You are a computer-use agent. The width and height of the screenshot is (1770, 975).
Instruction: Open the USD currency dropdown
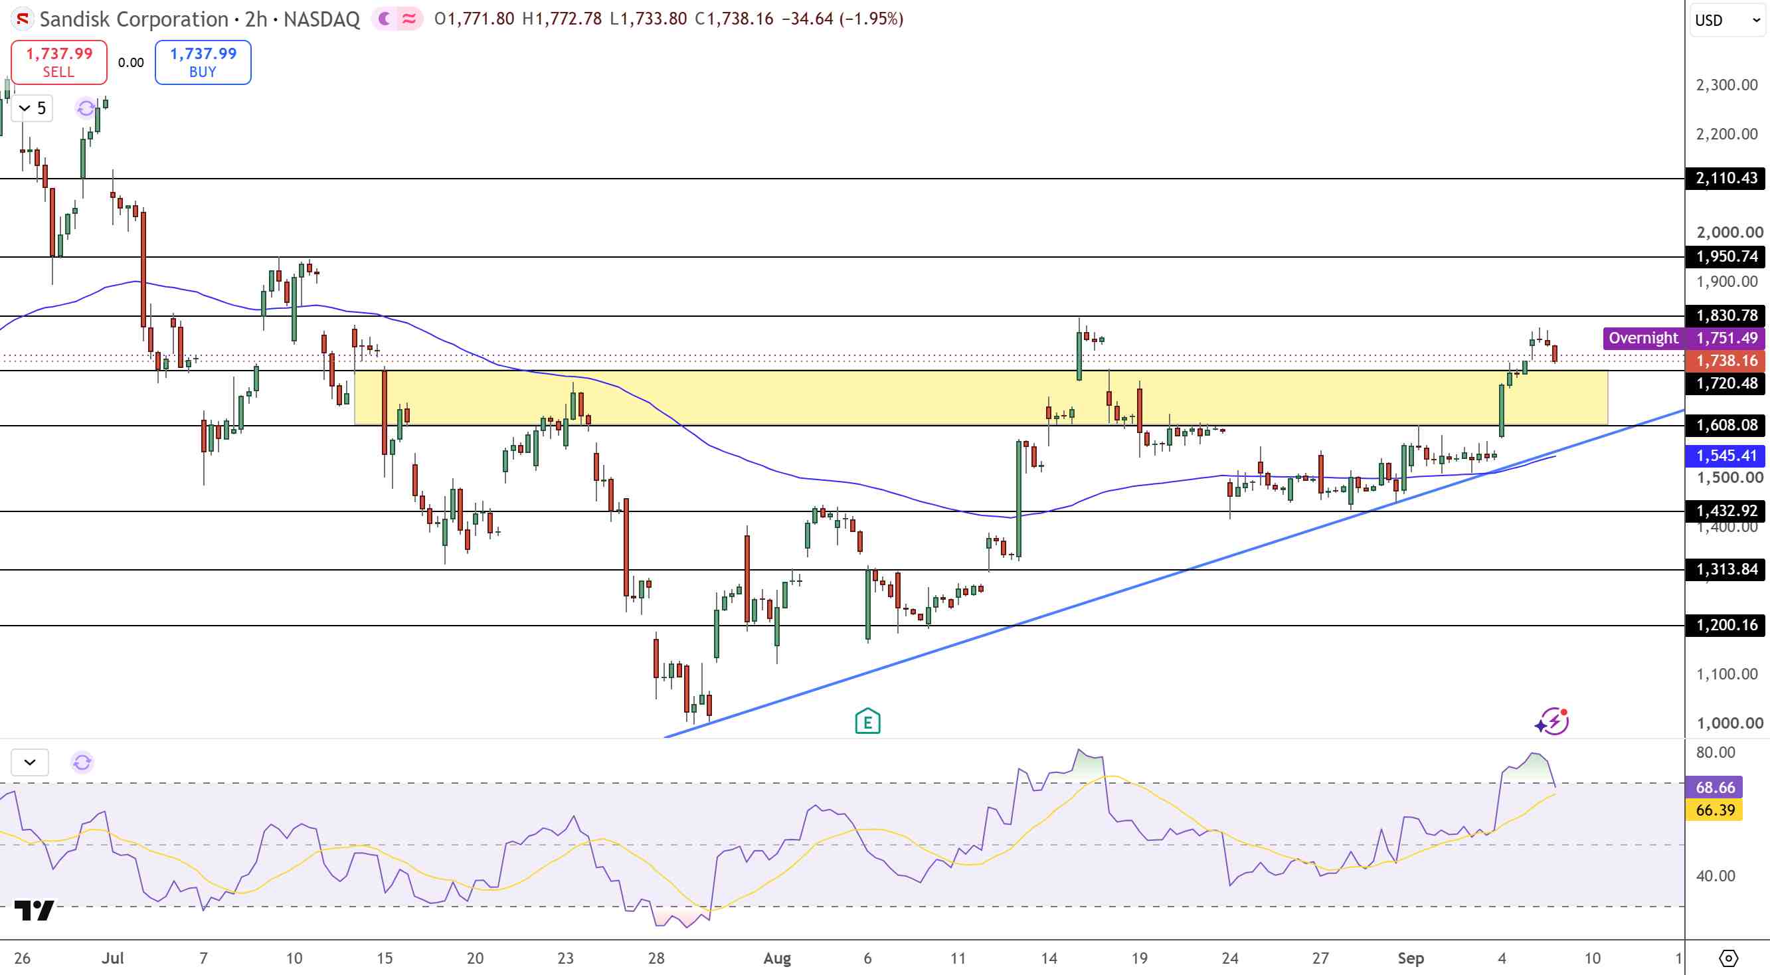pos(1727,21)
